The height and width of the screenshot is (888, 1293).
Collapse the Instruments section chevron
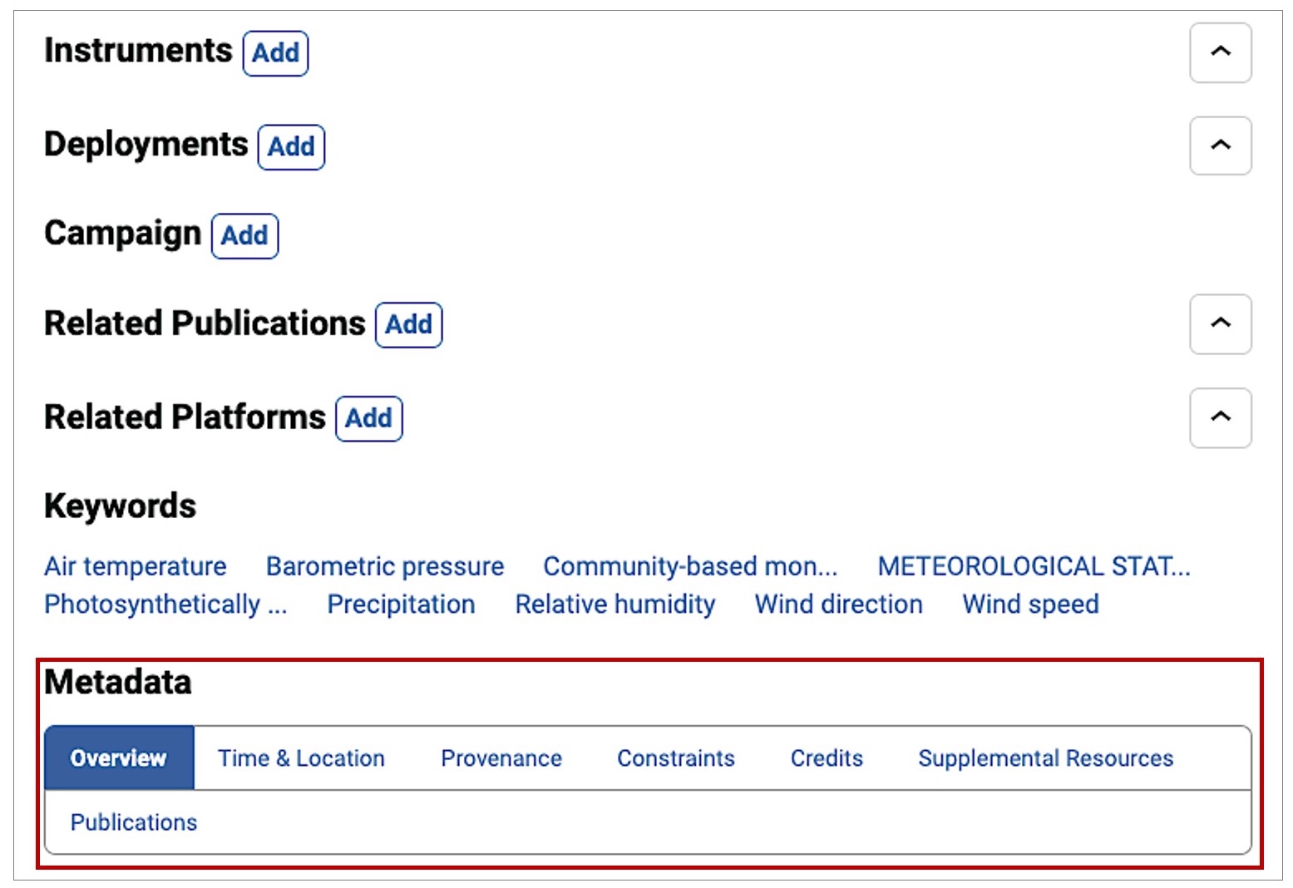(1220, 52)
